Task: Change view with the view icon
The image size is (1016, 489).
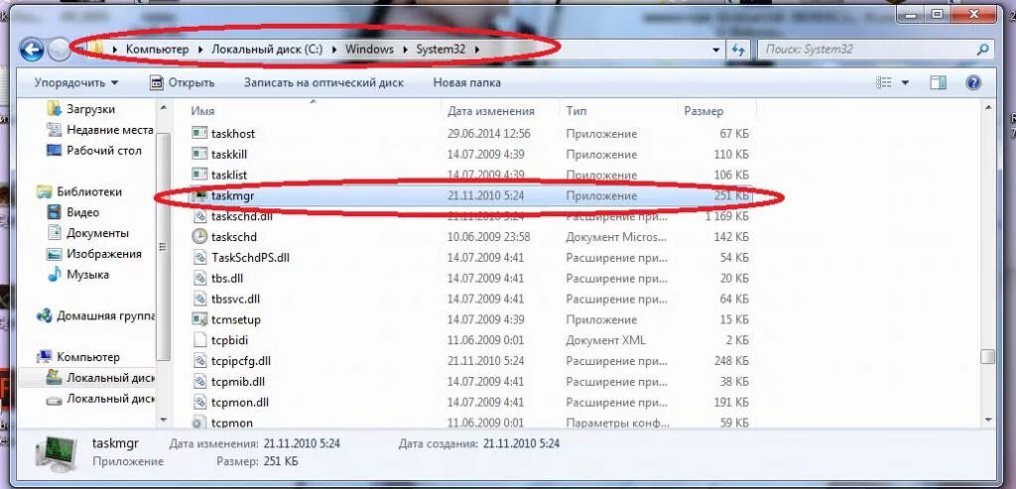Action: coord(884,83)
